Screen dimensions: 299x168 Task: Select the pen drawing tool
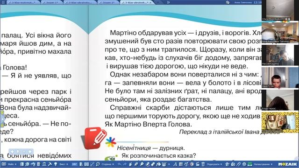click(130, 164)
